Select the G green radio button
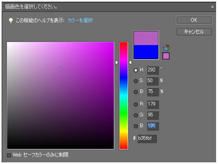This screenshot has width=219, height=164. click(x=136, y=115)
